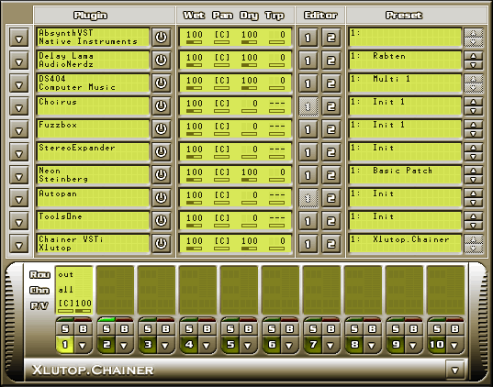
Task: Toggle power button on Neon Steinberg row
Action: [x=161, y=175]
